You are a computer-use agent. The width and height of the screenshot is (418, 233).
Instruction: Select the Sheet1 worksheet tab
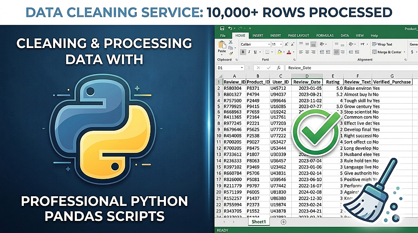(x=259, y=222)
